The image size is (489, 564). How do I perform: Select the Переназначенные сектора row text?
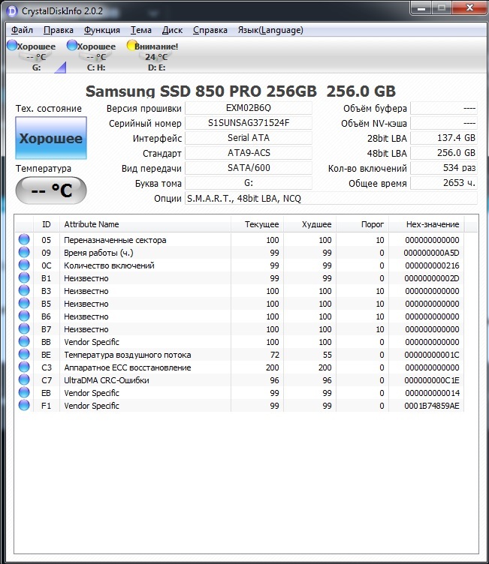coord(115,240)
